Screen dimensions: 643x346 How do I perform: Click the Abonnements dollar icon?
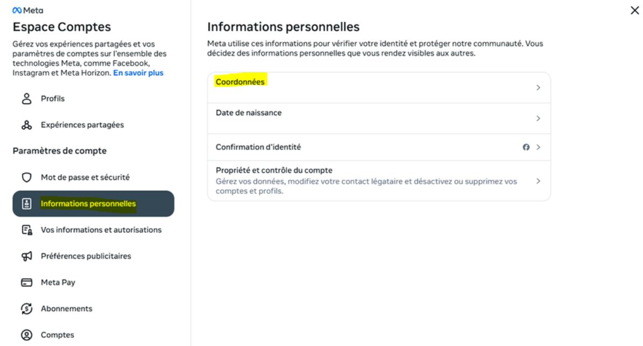point(24,309)
